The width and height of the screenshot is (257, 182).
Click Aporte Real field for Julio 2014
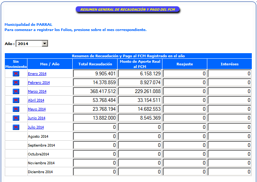click(x=140, y=127)
